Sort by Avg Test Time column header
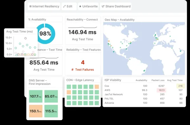 pyautogui.click(x=175, y=80)
